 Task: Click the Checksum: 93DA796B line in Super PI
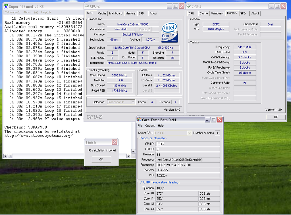tap(26, 127)
